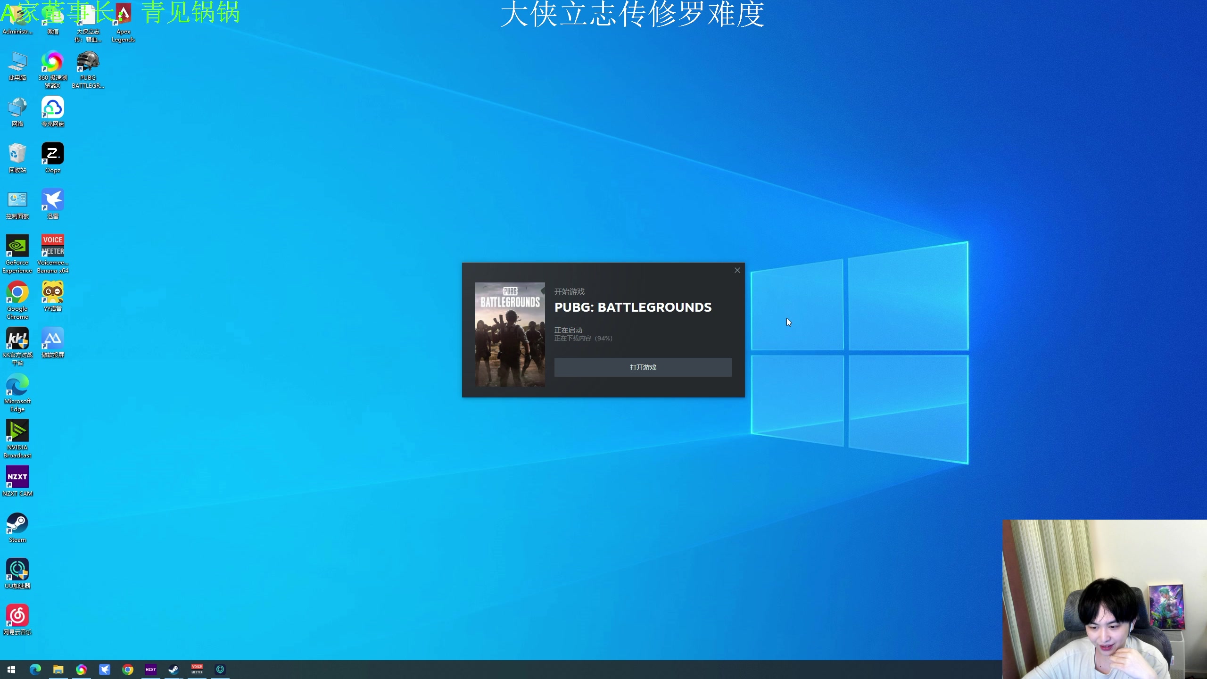Open NZXT CAM from the taskbar
The image size is (1207, 679).
(151, 670)
